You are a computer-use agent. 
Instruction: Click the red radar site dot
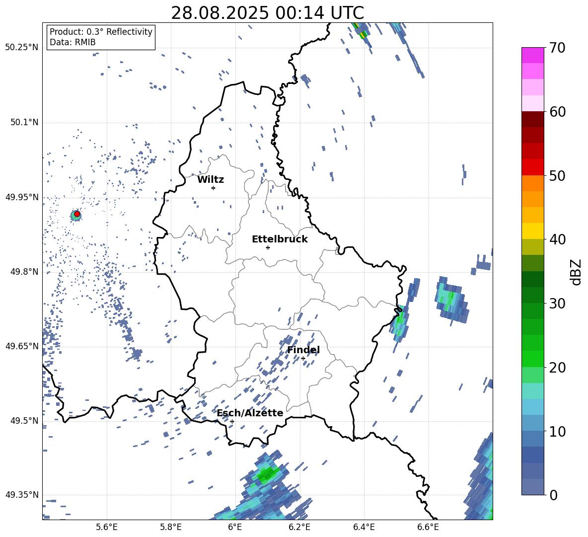pyautogui.click(x=77, y=214)
